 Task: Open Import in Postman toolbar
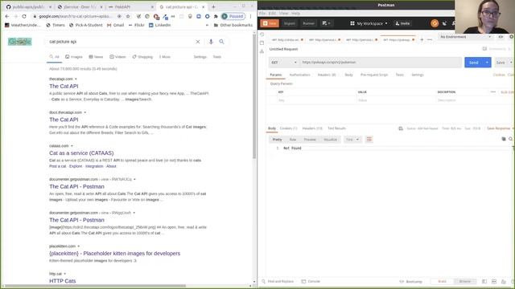point(290,23)
